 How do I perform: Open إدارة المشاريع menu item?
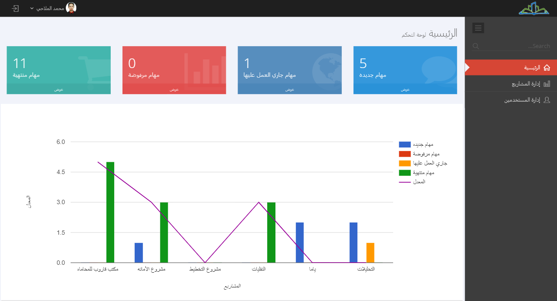(x=511, y=84)
